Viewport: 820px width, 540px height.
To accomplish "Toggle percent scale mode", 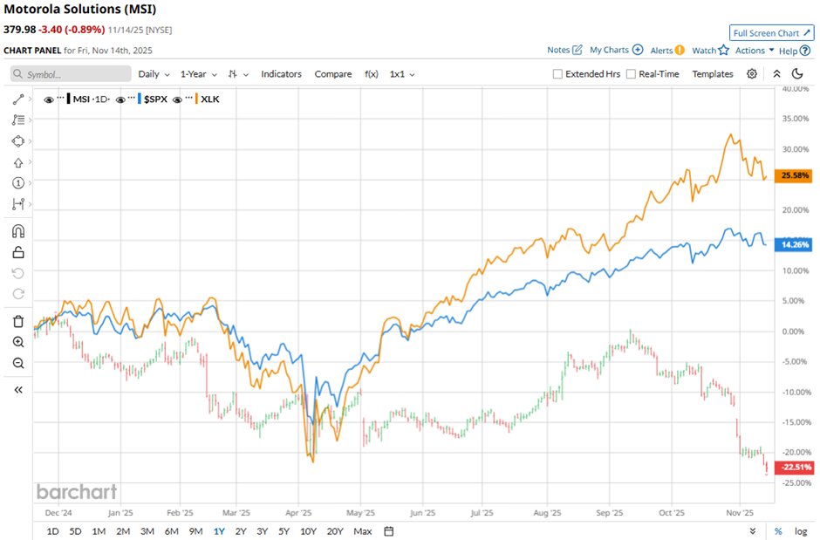I will coord(778,531).
